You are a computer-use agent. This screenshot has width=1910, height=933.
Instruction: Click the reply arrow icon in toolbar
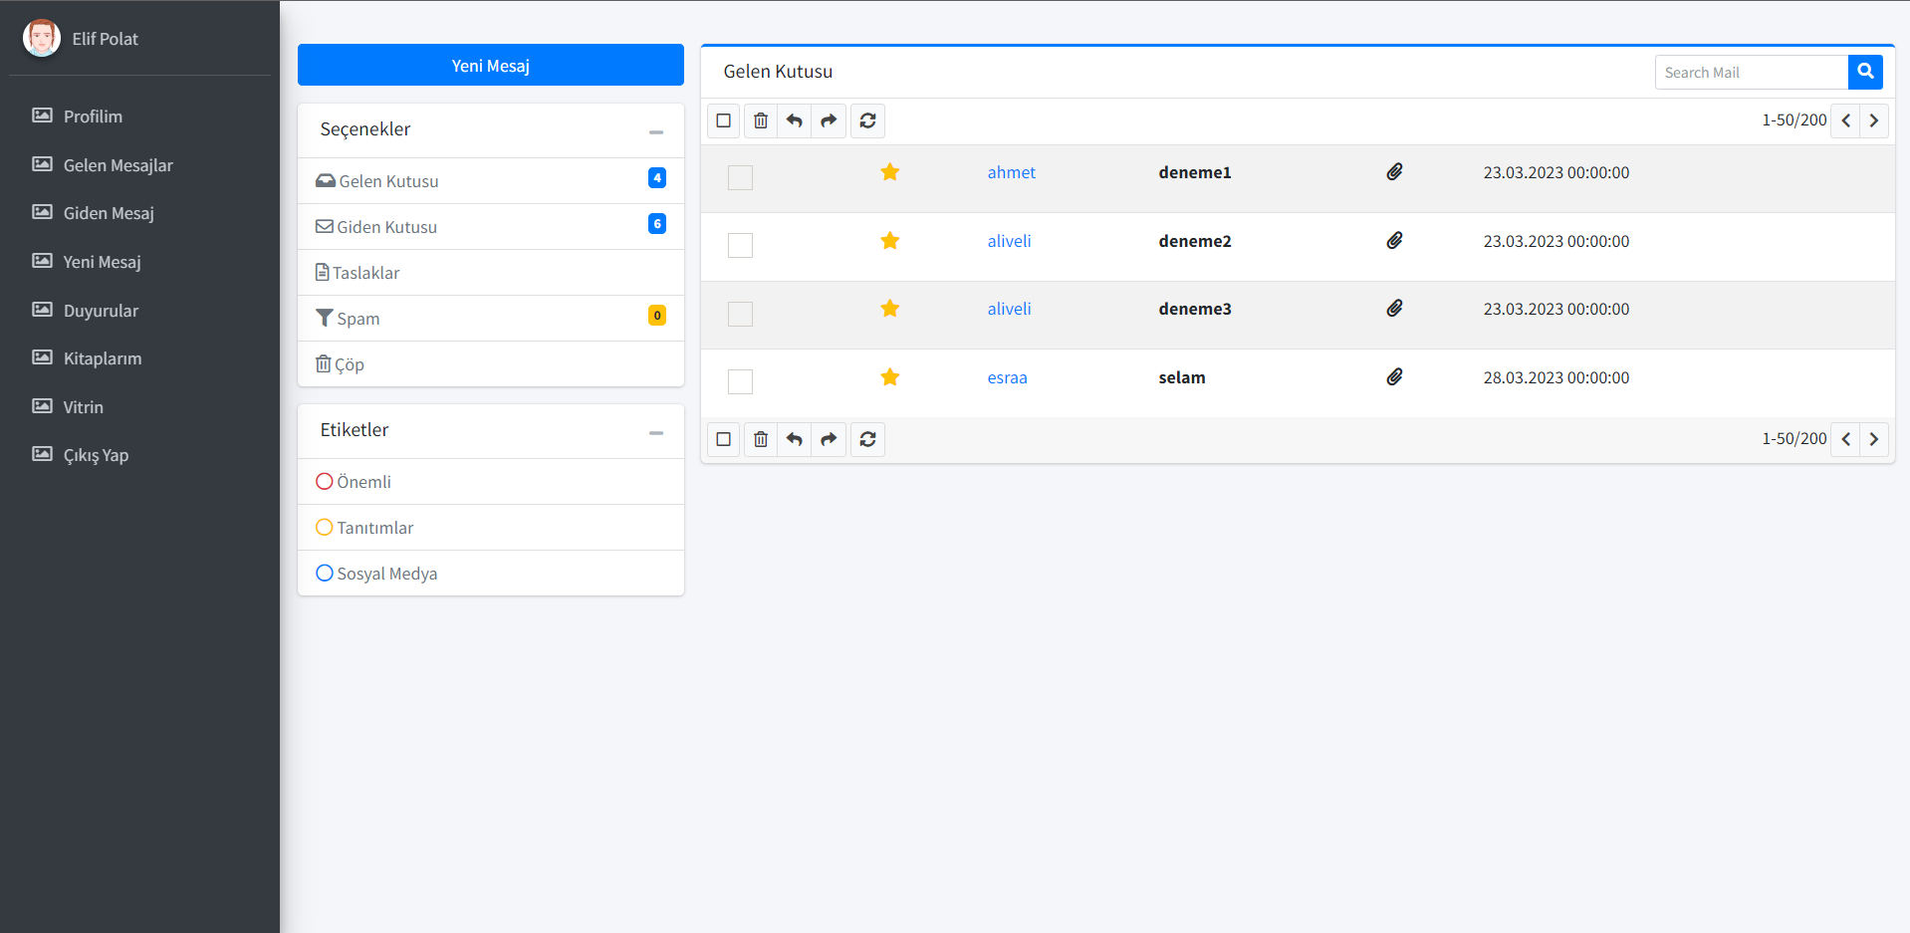(x=794, y=120)
